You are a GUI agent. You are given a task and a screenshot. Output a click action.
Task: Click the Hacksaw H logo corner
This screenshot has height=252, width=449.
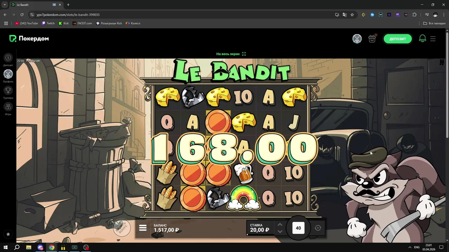pyautogui.click(x=442, y=62)
